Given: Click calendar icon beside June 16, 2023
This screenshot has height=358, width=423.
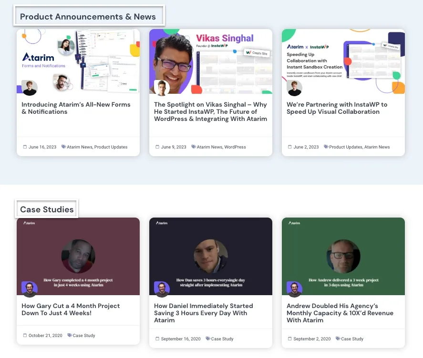Looking at the screenshot, I should (25, 147).
